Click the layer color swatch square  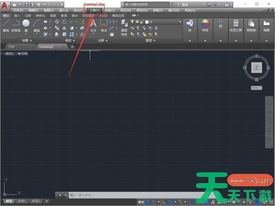147,22
